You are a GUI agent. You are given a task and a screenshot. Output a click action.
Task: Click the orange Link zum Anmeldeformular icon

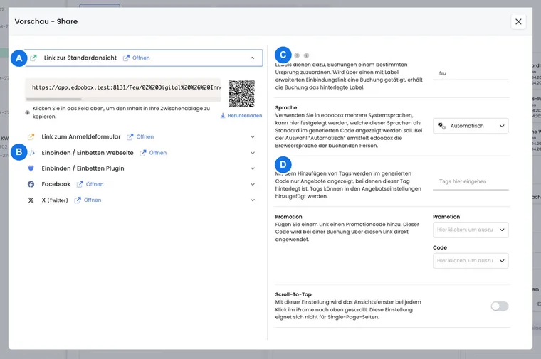pos(31,136)
